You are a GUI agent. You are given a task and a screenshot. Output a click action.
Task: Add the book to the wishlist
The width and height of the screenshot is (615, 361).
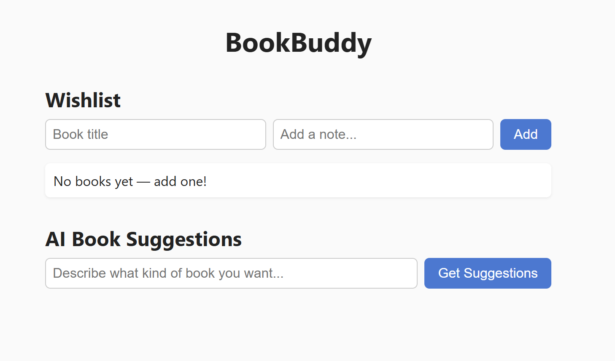(x=526, y=134)
